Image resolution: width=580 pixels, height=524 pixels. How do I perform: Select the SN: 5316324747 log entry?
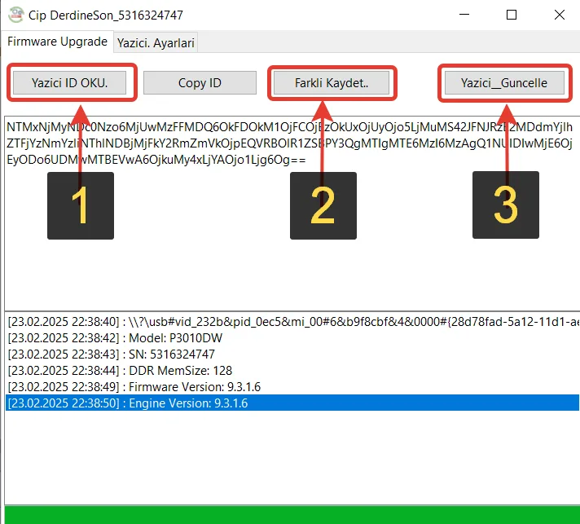(x=111, y=354)
